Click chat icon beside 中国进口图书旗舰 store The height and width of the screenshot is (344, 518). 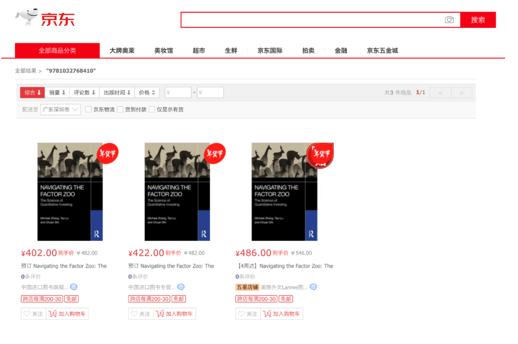click(74, 287)
